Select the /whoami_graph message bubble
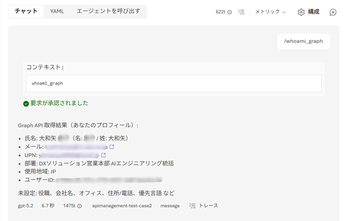 coord(303,41)
